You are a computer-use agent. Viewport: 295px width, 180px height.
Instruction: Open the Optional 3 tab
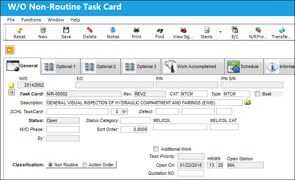[x=141, y=66]
